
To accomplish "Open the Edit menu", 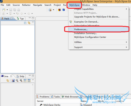I will (x=8, y=5).
